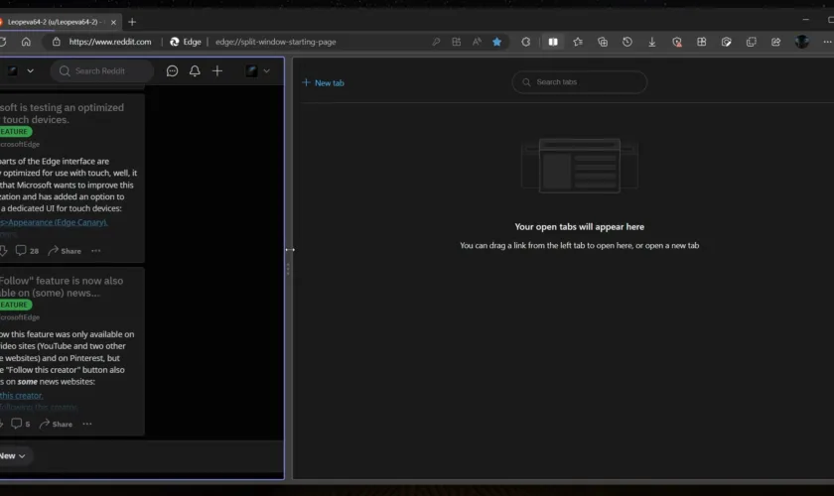834x496 pixels.
Task: Open the Downloads icon
Action: [652, 42]
